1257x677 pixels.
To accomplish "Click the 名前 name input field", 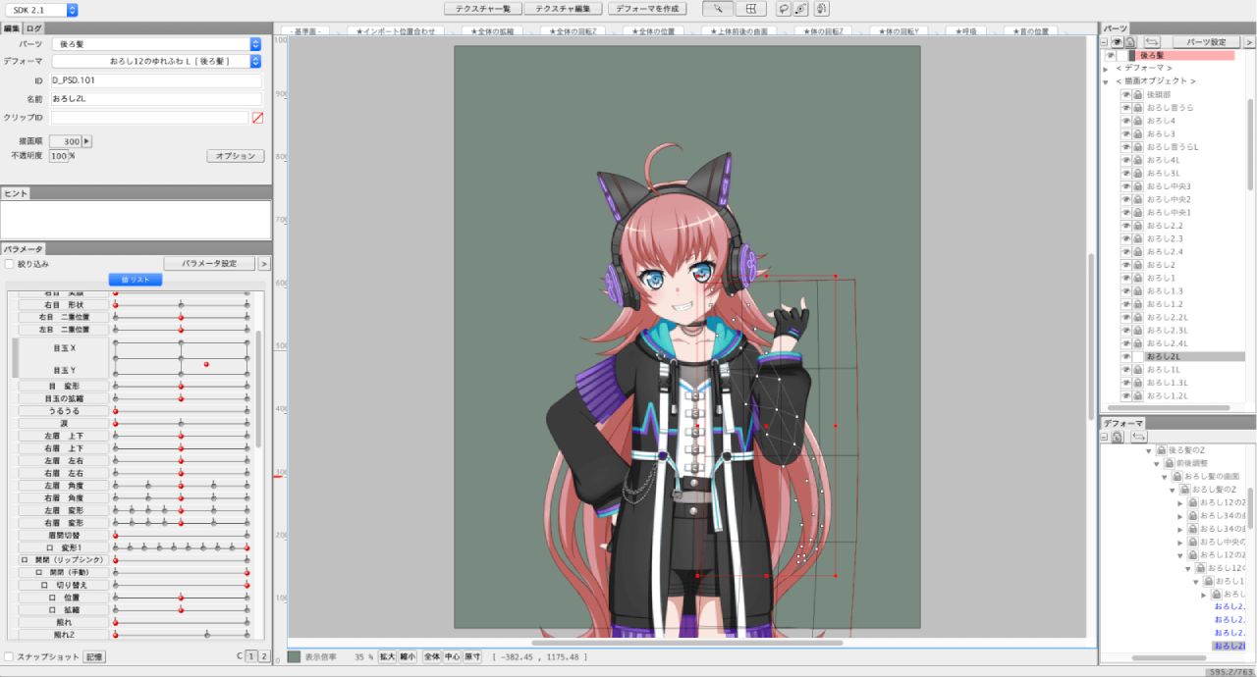I will click(156, 99).
